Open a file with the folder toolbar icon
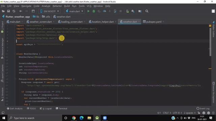Screen dimensions: 216x121 (3, 11)
